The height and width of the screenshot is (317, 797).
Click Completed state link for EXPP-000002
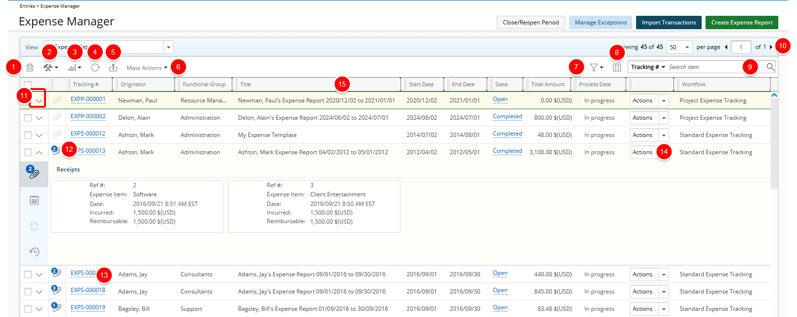pos(507,116)
